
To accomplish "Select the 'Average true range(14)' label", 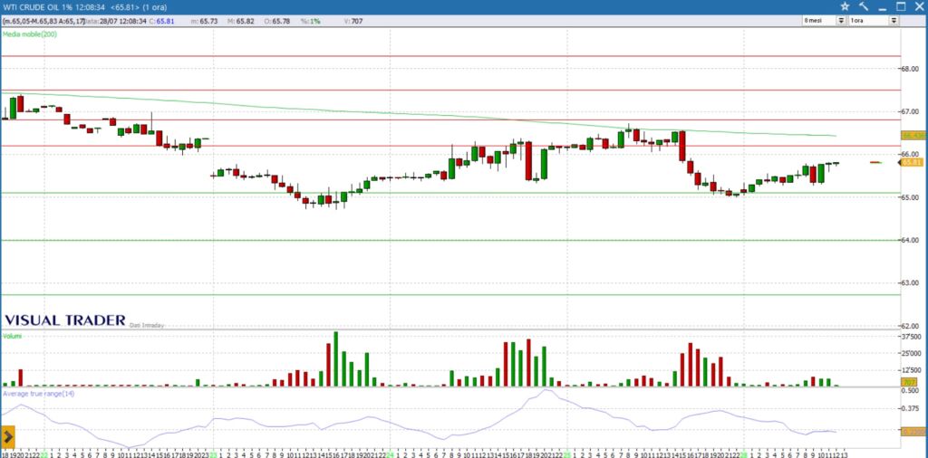I will click(x=38, y=393).
